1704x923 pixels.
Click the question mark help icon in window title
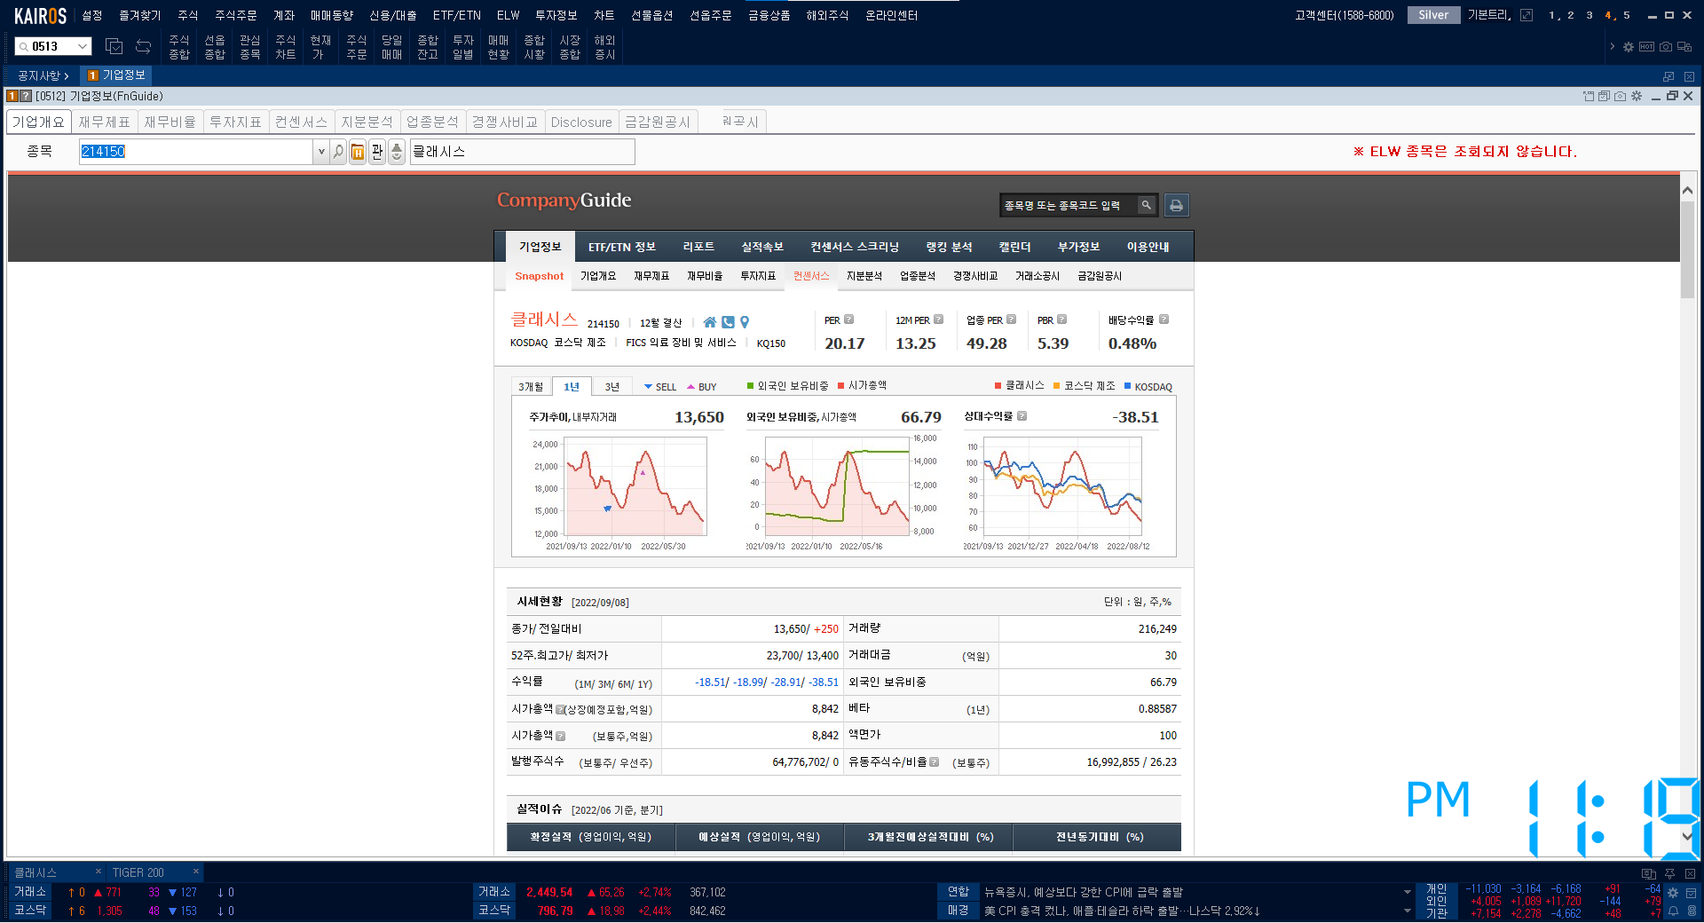click(26, 96)
